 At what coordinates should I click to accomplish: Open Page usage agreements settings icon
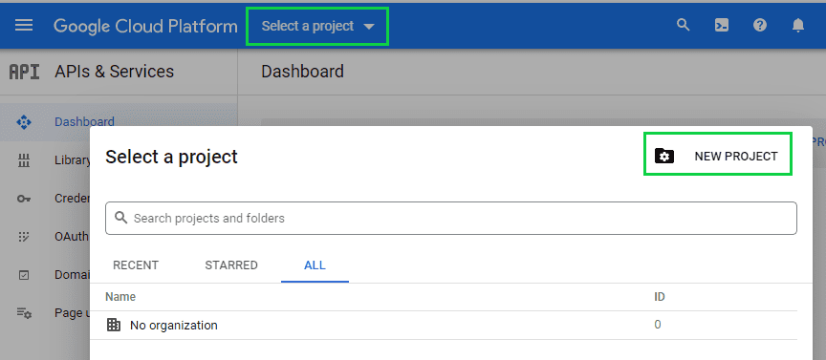[24, 313]
